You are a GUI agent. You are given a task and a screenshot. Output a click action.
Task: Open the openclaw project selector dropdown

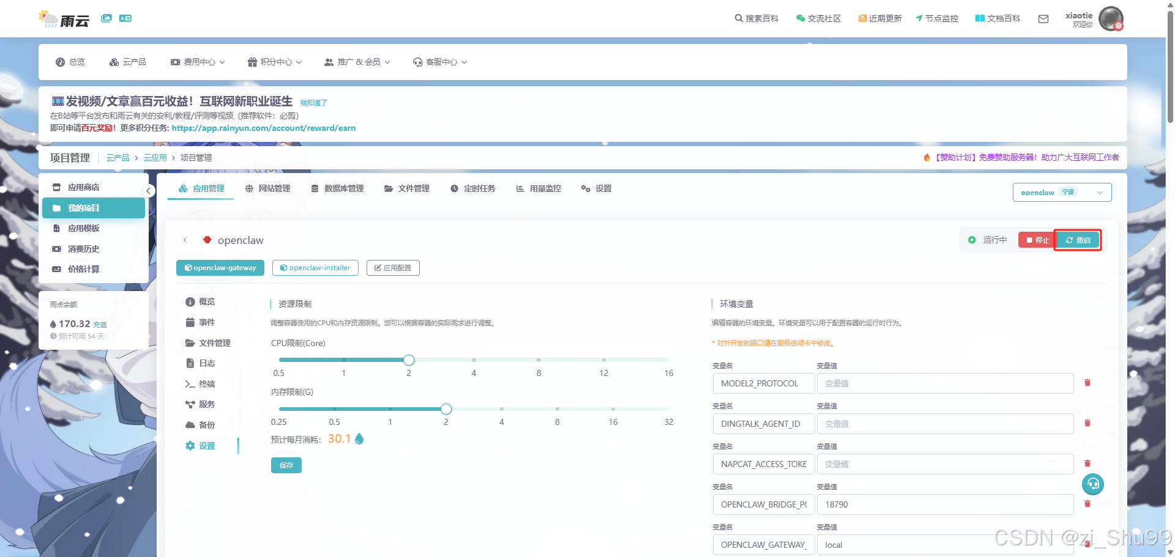point(1062,192)
